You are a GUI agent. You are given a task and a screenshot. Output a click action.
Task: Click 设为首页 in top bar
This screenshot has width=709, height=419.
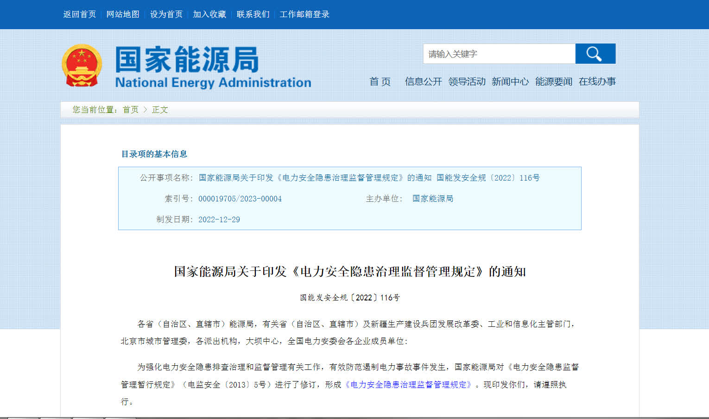tap(166, 14)
